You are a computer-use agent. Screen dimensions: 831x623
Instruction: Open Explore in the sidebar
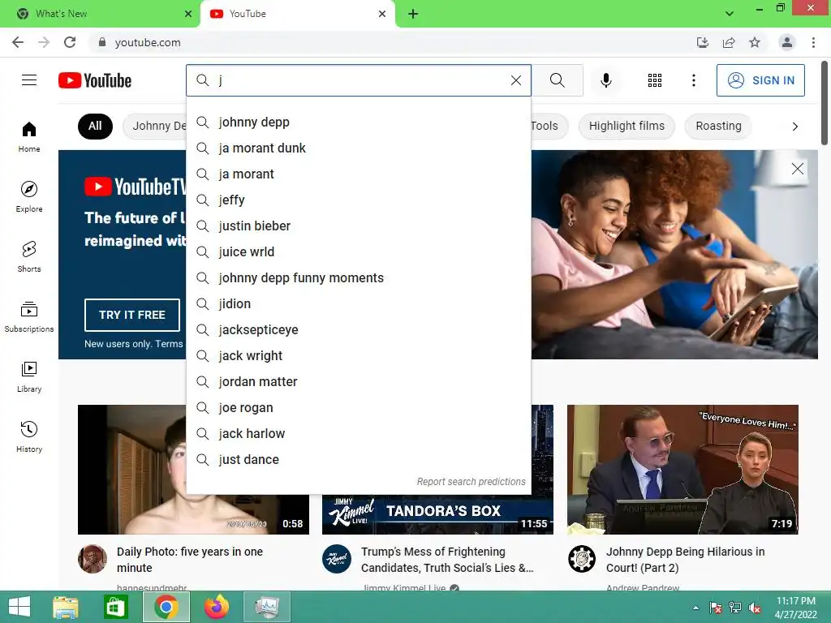tap(29, 197)
